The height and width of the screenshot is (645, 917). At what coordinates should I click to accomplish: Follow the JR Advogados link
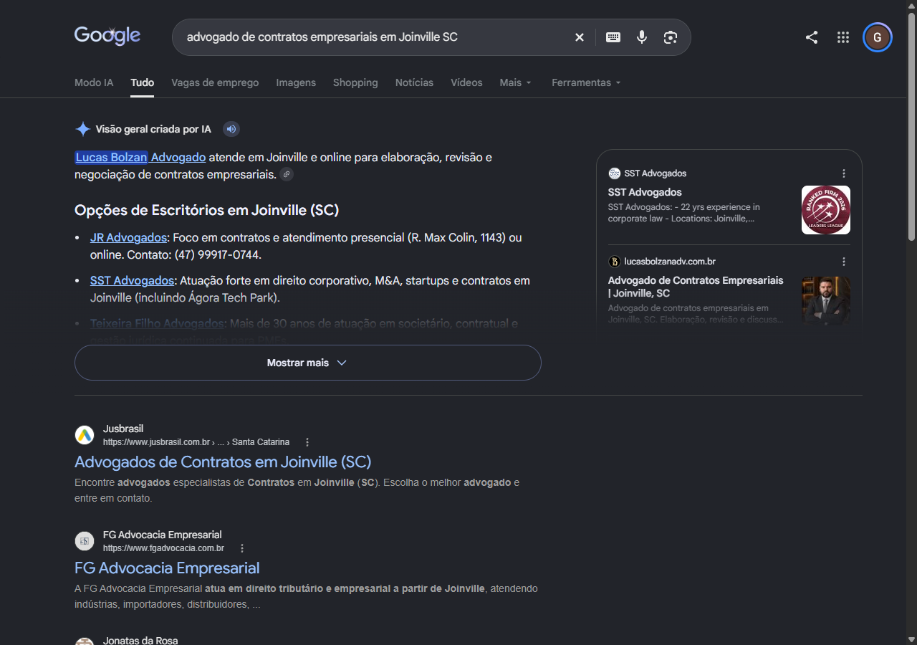[x=128, y=237]
